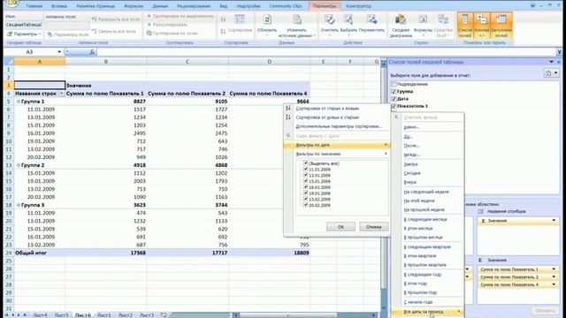Click the insert worksheet tab icon
This screenshot has height=318, width=566.
click(164, 315)
